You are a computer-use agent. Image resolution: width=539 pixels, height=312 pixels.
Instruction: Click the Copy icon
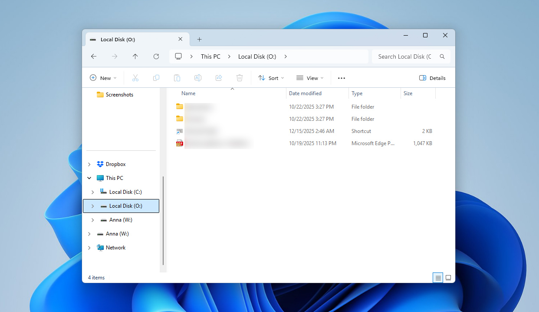[156, 78]
